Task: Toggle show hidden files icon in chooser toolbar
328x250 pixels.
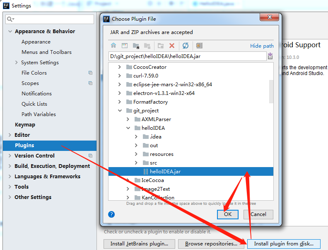Action: (199, 46)
